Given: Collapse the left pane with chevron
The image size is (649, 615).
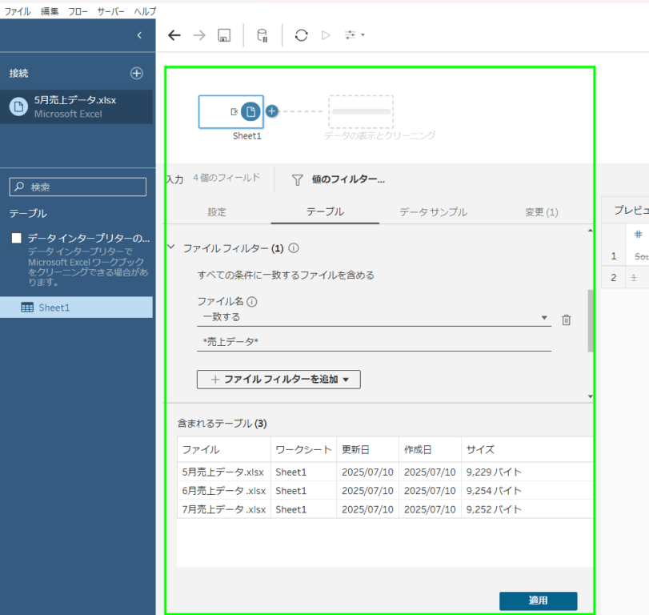Looking at the screenshot, I should 139,35.
